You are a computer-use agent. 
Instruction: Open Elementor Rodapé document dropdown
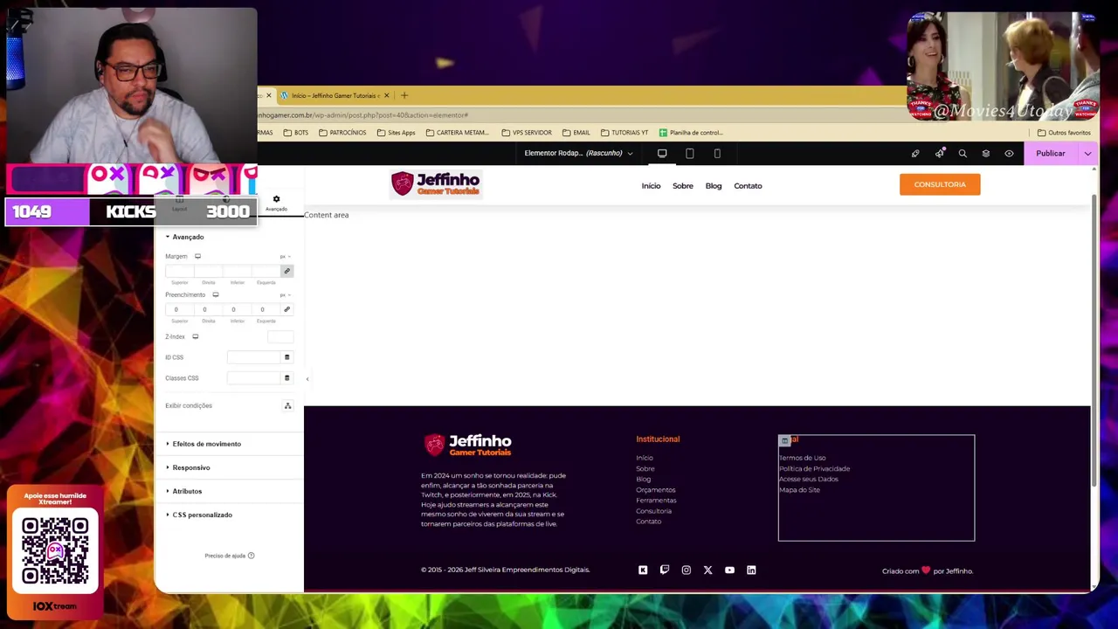coord(578,153)
